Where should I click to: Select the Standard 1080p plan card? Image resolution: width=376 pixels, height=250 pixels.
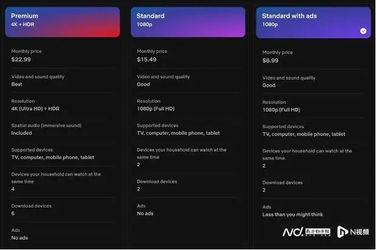(188, 22)
